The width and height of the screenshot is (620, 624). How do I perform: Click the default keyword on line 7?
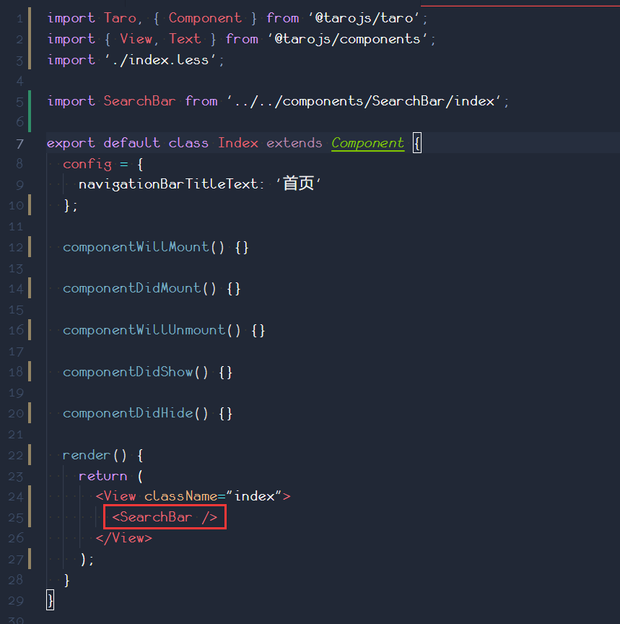pos(131,143)
